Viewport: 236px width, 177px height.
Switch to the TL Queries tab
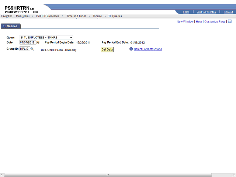10,26
